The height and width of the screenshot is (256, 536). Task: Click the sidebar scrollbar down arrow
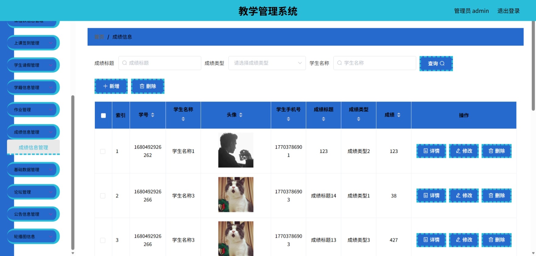pyautogui.click(x=73, y=253)
